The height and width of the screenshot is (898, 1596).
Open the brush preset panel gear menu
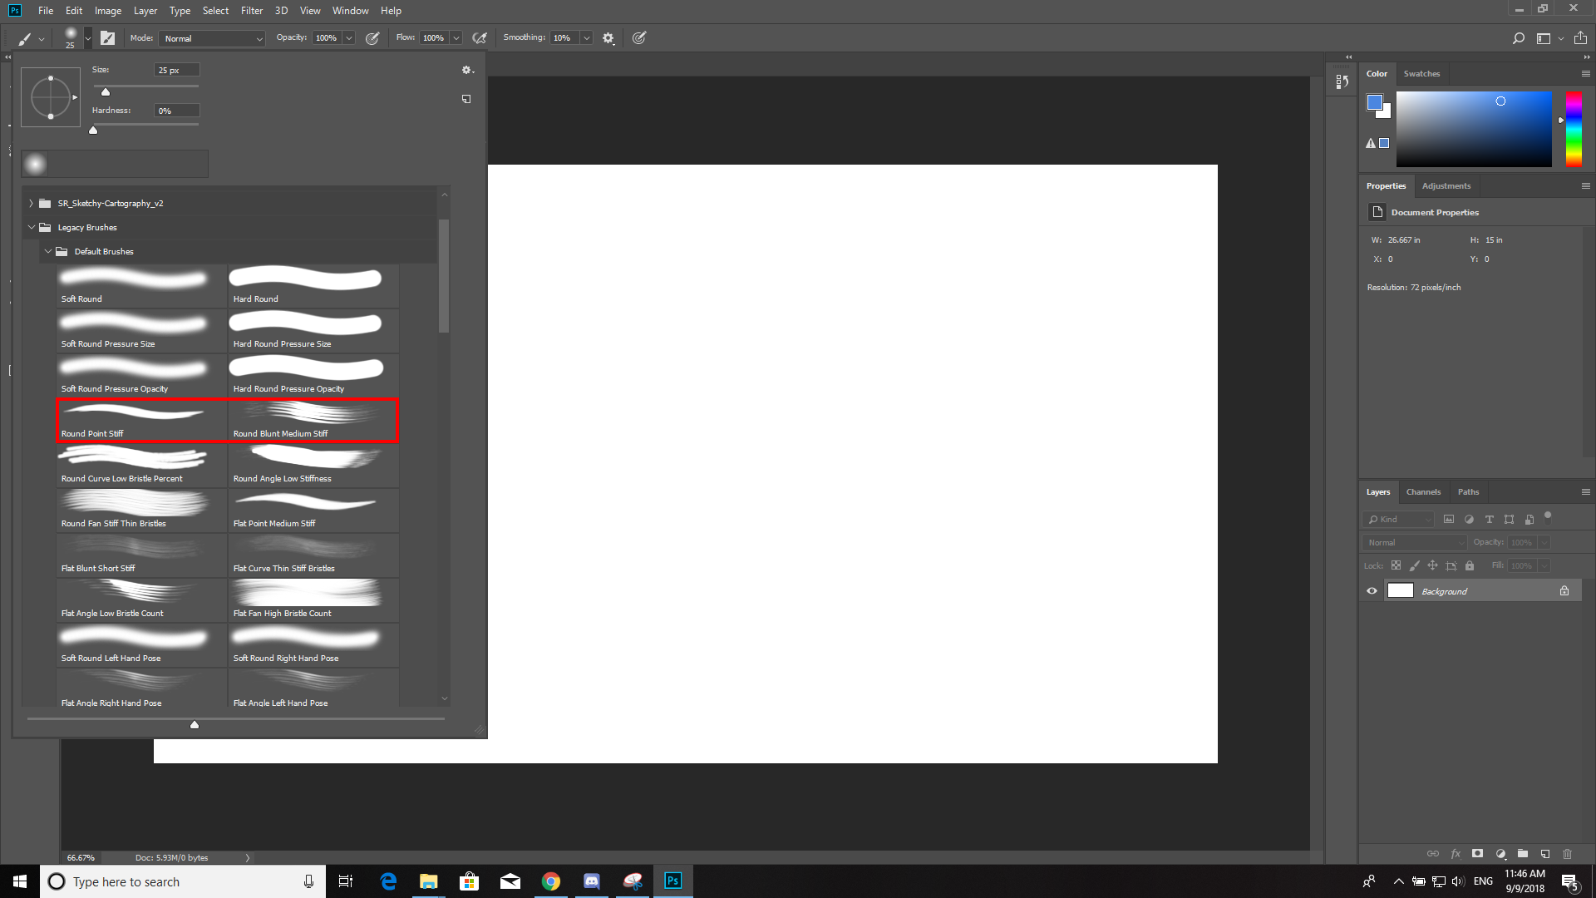[467, 71]
